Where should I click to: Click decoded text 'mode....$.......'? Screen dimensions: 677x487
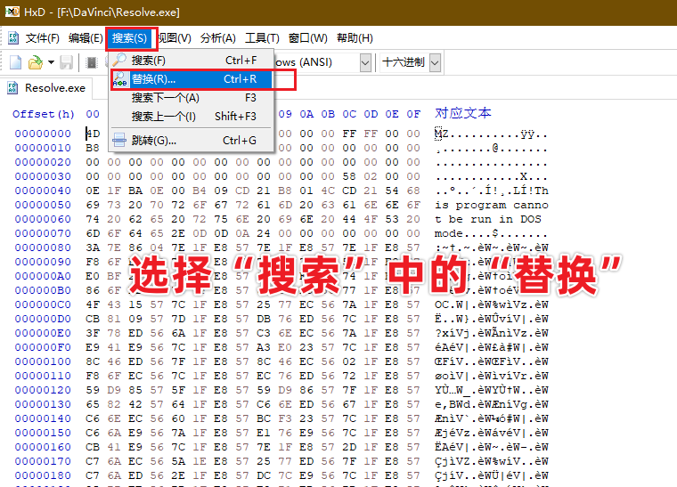pos(492,233)
